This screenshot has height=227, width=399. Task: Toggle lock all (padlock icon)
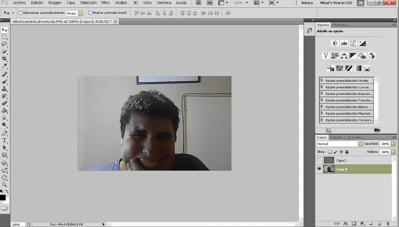[x=347, y=152]
